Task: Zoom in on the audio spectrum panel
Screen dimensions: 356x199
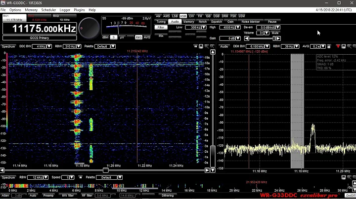Action: 349,46
